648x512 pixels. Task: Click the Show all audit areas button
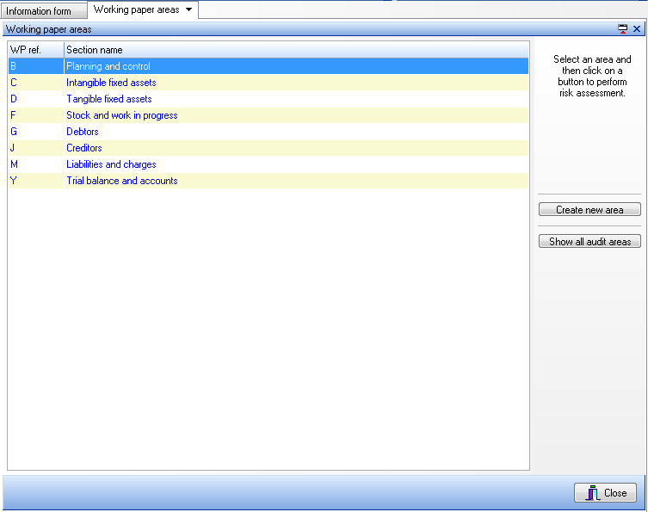click(x=589, y=241)
